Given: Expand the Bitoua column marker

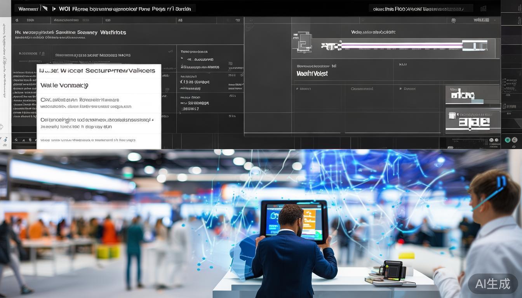Looking at the screenshot, I should click(x=298, y=89).
